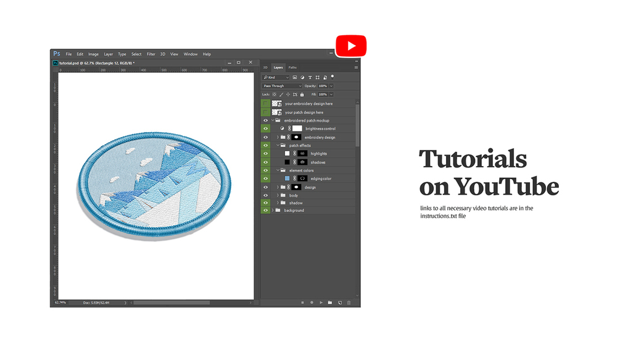620x349 pixels.
Task: Open the Image menu
Action: pyautogui.click(x=93, y=54)
